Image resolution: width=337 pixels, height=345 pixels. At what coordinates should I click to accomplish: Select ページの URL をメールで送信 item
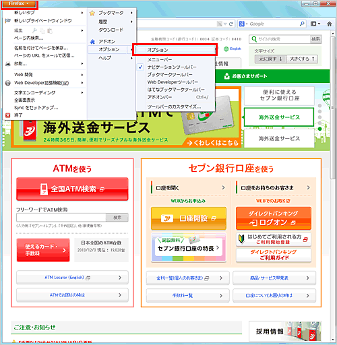44,55
